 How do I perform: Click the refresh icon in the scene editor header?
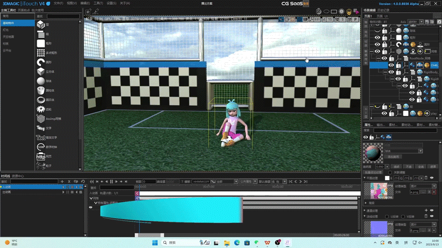coord(439,21)
